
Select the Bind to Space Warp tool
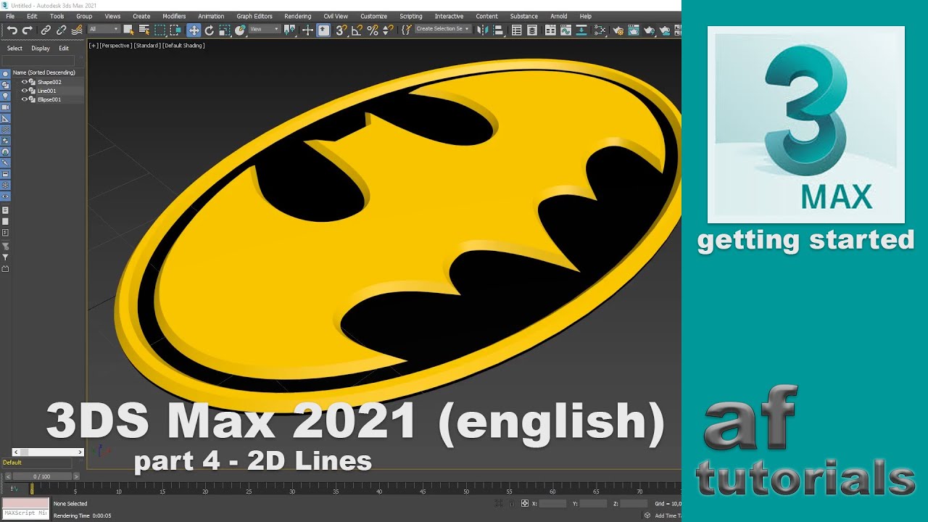(x=77, y=30)
